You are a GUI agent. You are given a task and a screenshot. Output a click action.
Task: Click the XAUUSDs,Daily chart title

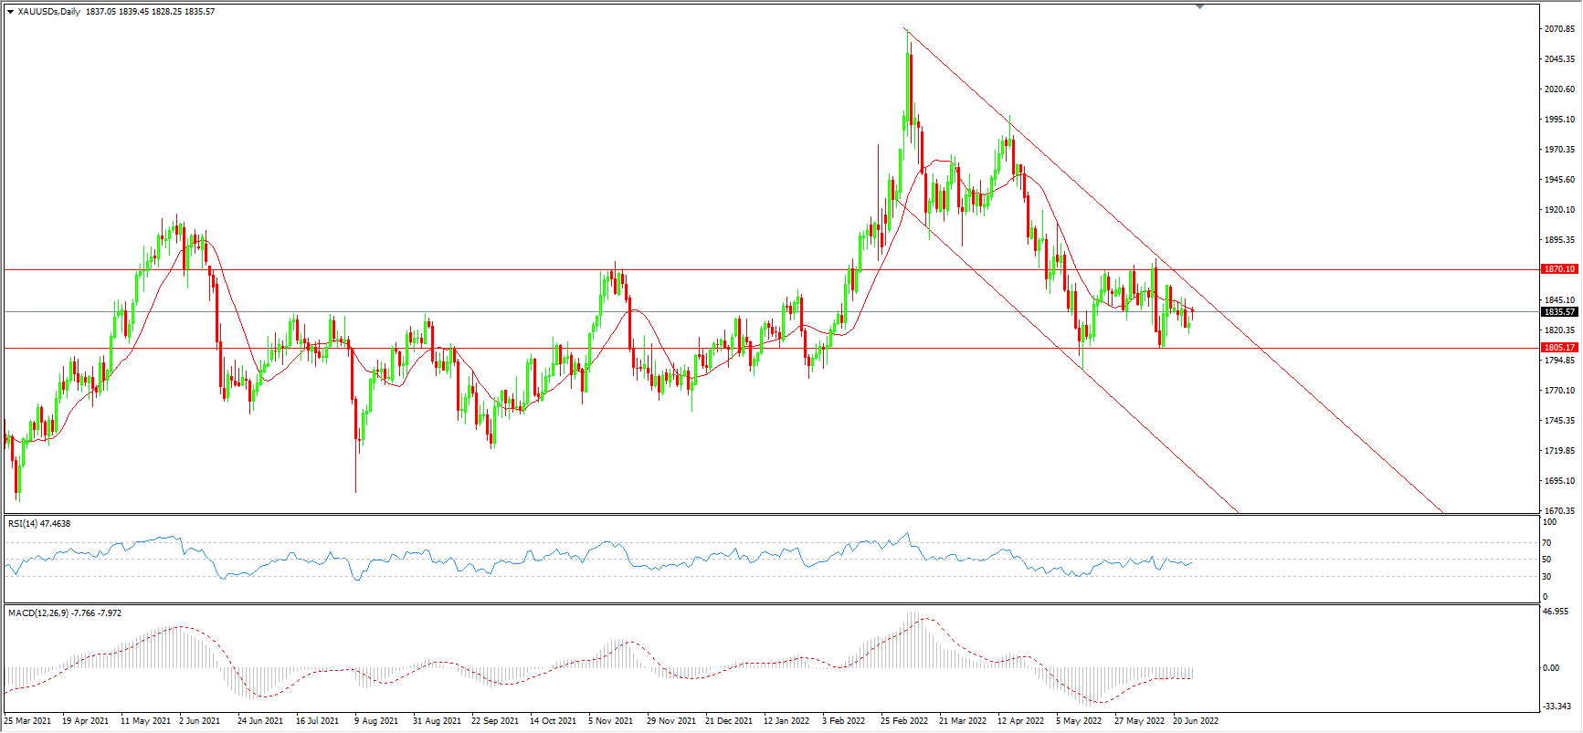tap(49, 12)
